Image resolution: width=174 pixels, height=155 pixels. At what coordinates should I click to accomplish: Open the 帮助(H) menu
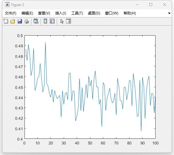130,13
